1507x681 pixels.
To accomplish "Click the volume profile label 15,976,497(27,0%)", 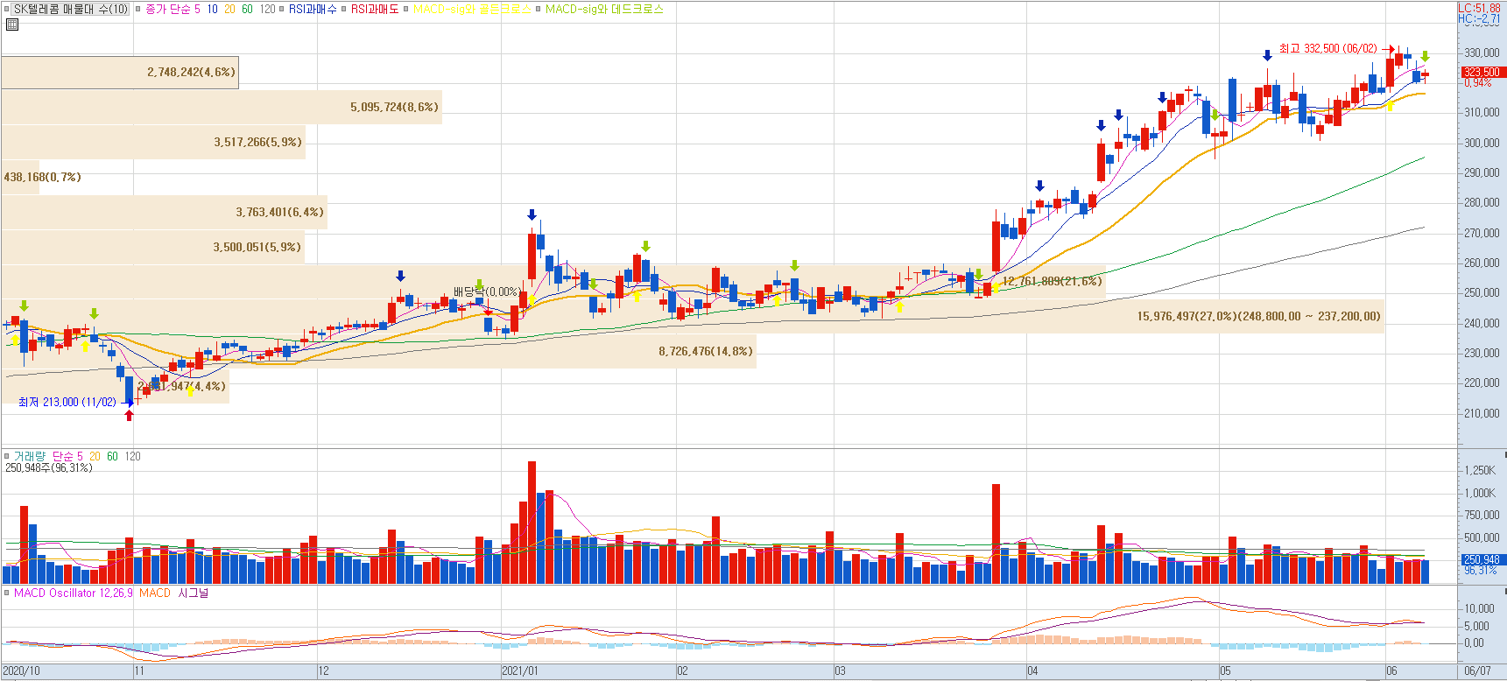I will point(1258,316).
